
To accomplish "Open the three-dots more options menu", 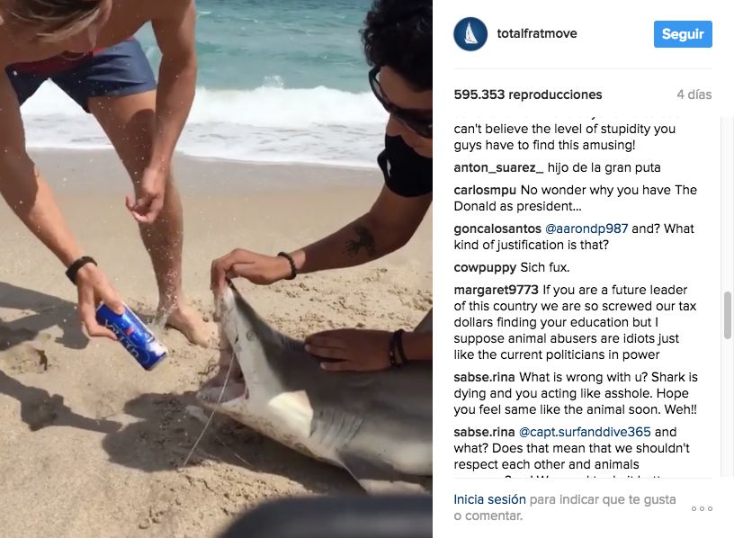I will 702,508.
